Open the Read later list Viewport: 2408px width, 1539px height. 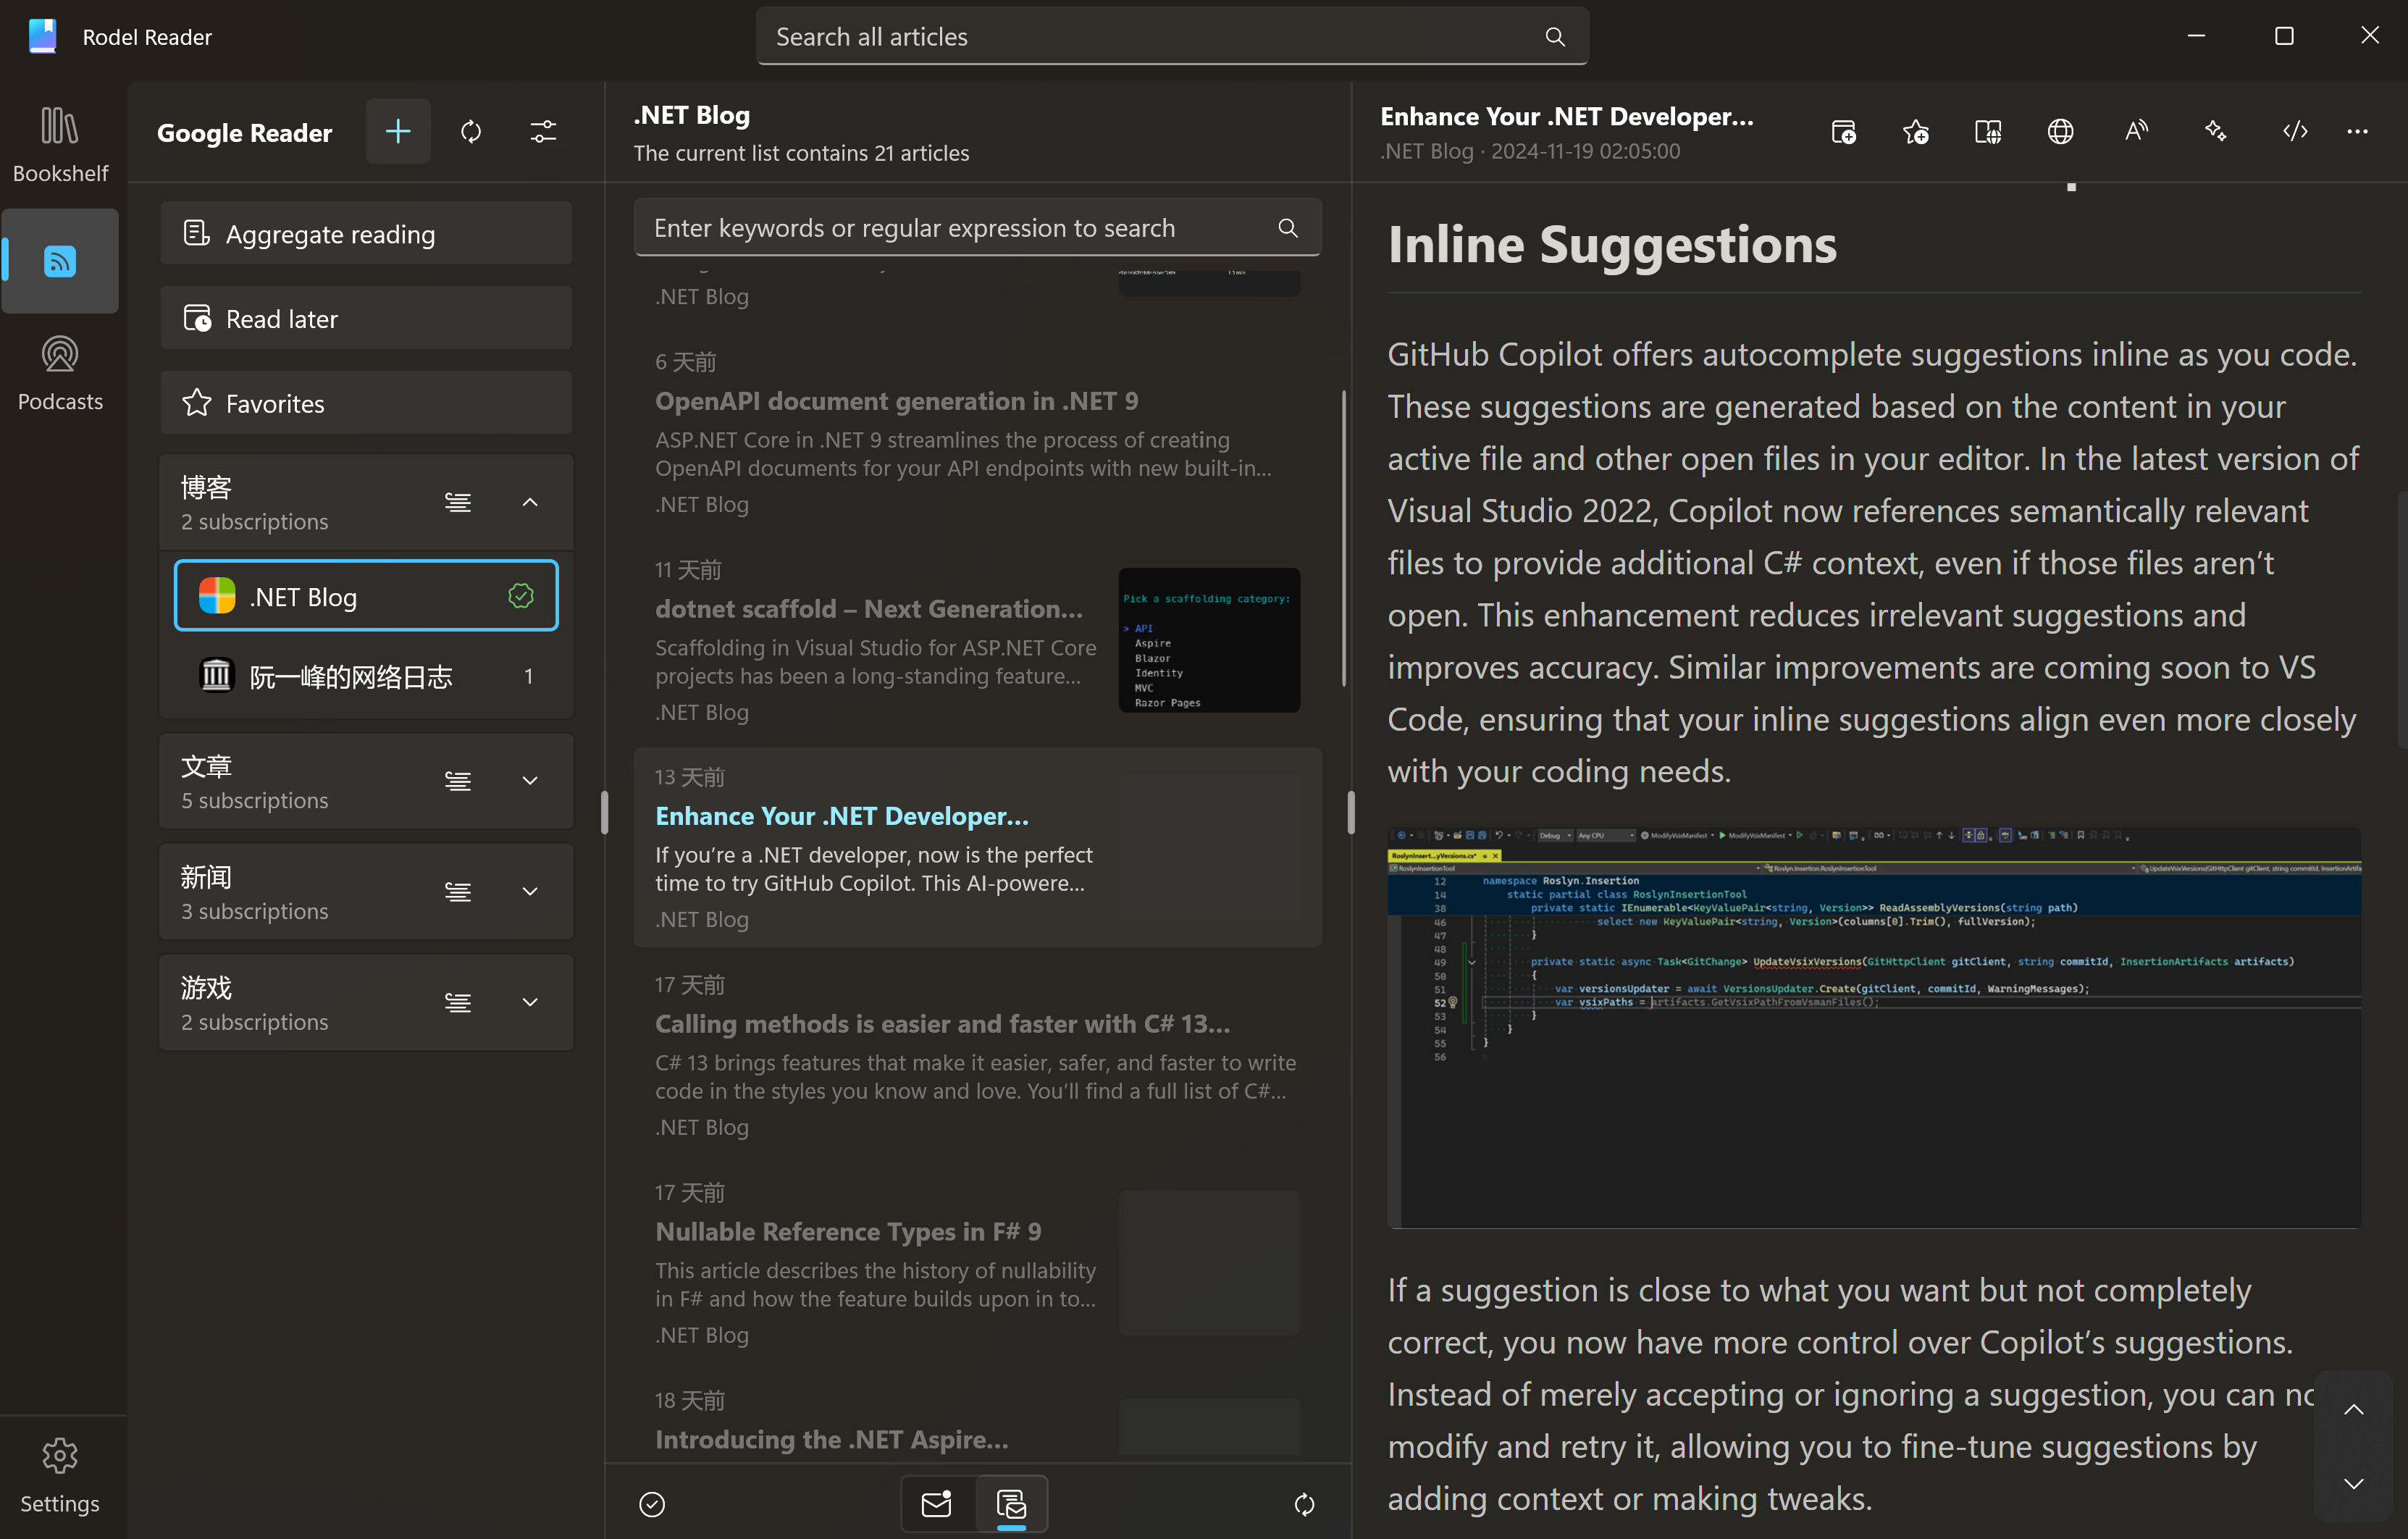[366, 319]
